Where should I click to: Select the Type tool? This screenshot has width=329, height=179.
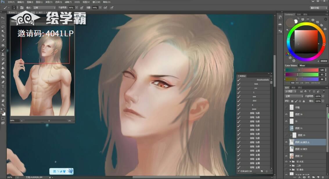tap(3, 86)
